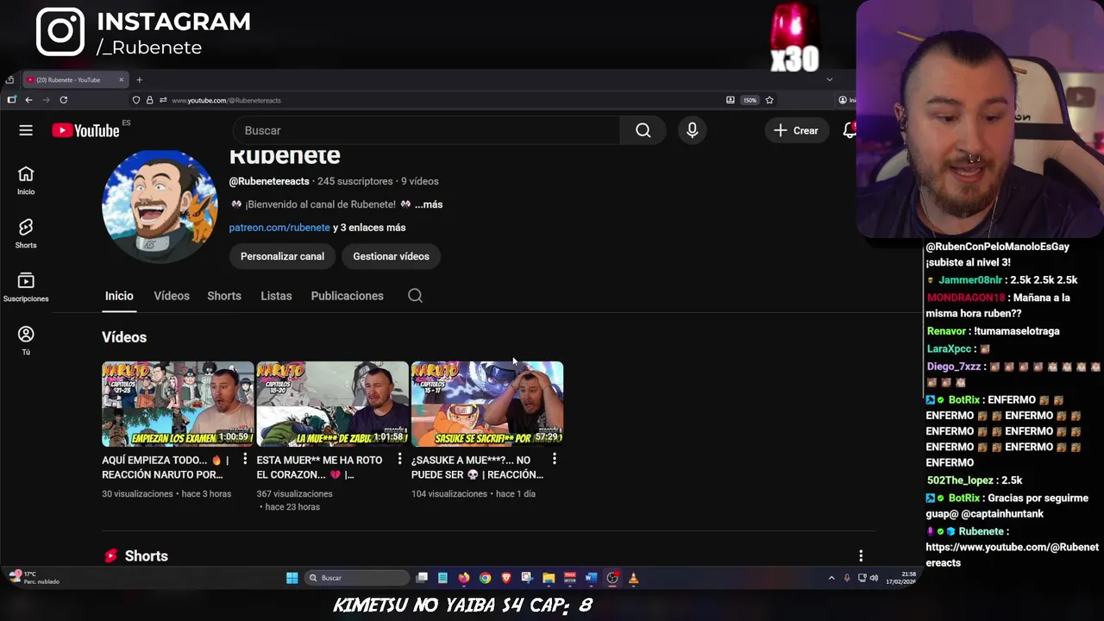Open the Publicaciones channel tab

click(347, 296)
